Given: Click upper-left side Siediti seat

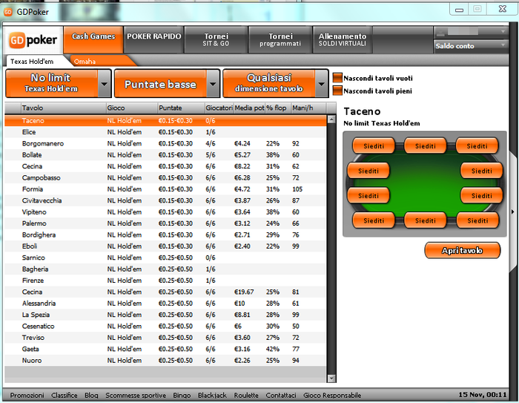Looking at the screenshot, I should point(368,171).
